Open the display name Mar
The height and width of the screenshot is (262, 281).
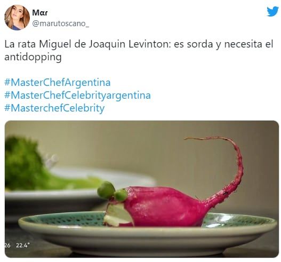point(40,13)
